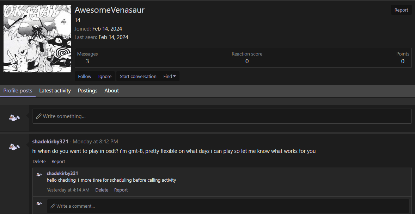Select the About tab

(112, 91)
